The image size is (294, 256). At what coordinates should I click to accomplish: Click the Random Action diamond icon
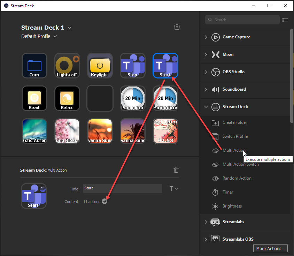click(x=215, y=179)
